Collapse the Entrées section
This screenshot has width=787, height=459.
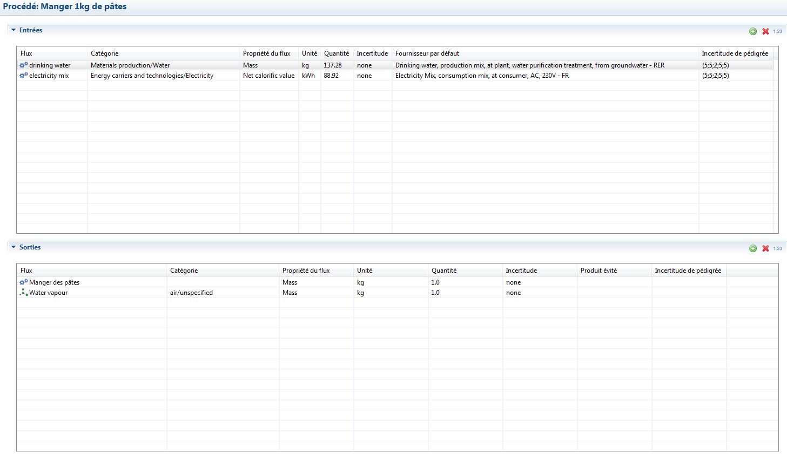click(x=14, y=30)
